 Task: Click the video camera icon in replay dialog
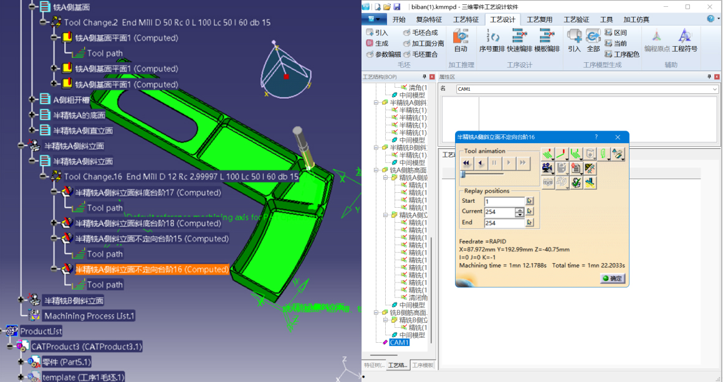tap(547, 168)
